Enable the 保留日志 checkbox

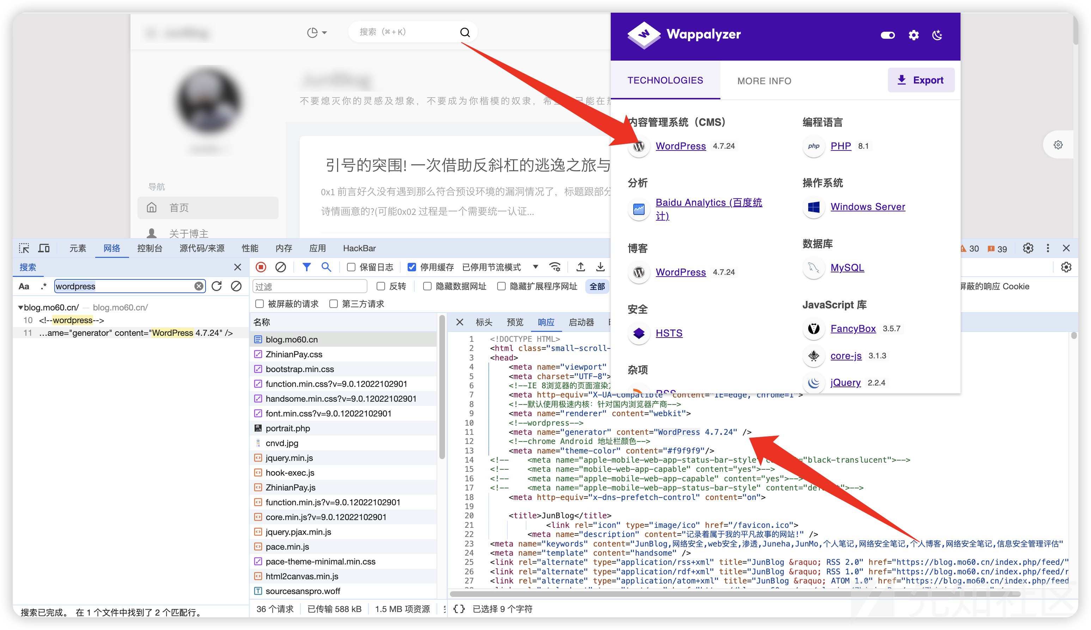point(351,267)
